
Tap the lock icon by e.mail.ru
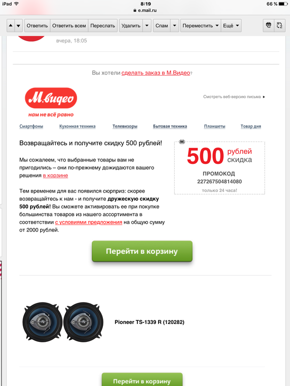point(135,11)
